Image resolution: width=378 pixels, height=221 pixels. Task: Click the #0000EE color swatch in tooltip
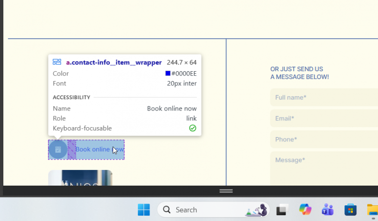(168, 73)
